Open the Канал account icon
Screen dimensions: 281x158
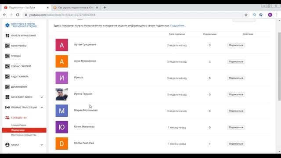click(x=7, y=145)
